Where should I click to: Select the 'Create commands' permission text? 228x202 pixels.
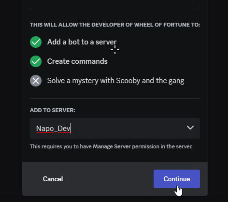[77, 61]
